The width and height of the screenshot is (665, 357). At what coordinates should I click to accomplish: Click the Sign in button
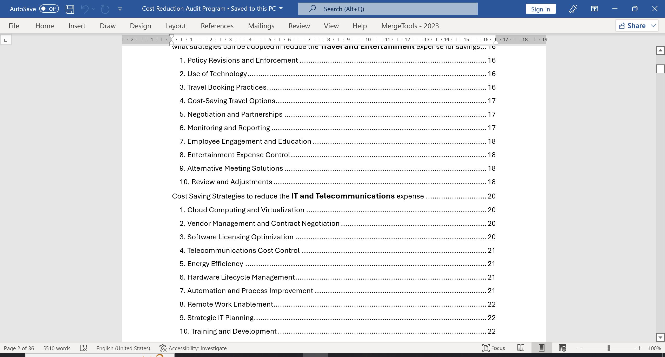coord(540,9)
